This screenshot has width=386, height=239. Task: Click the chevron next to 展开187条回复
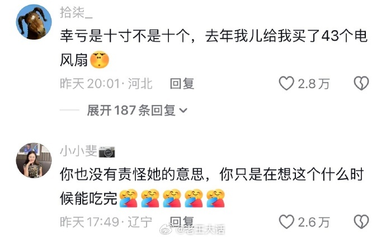pyautogui.click(x=183, y=111)
